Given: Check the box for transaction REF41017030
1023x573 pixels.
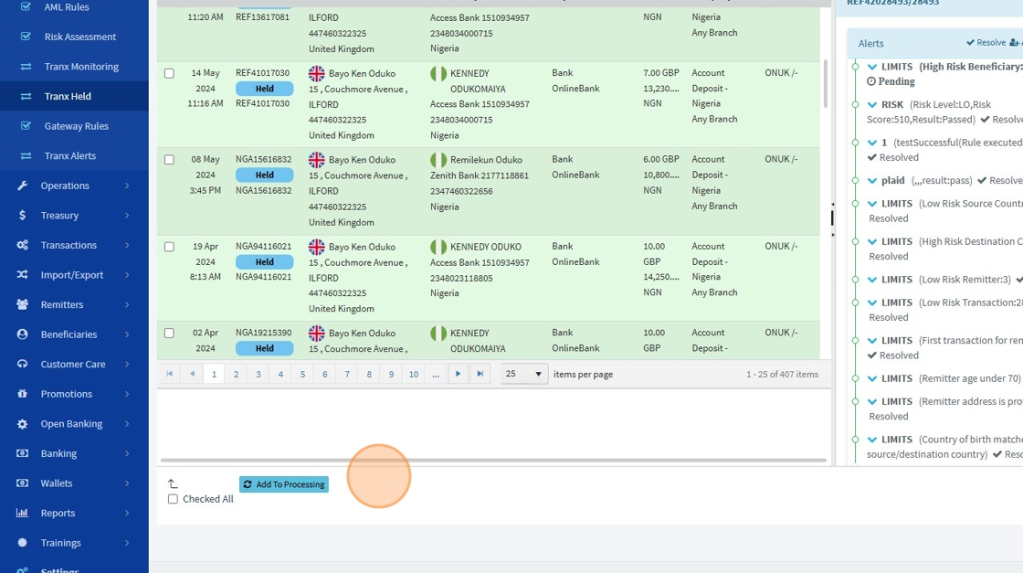Looking at the screenshot, I should 169,73.
